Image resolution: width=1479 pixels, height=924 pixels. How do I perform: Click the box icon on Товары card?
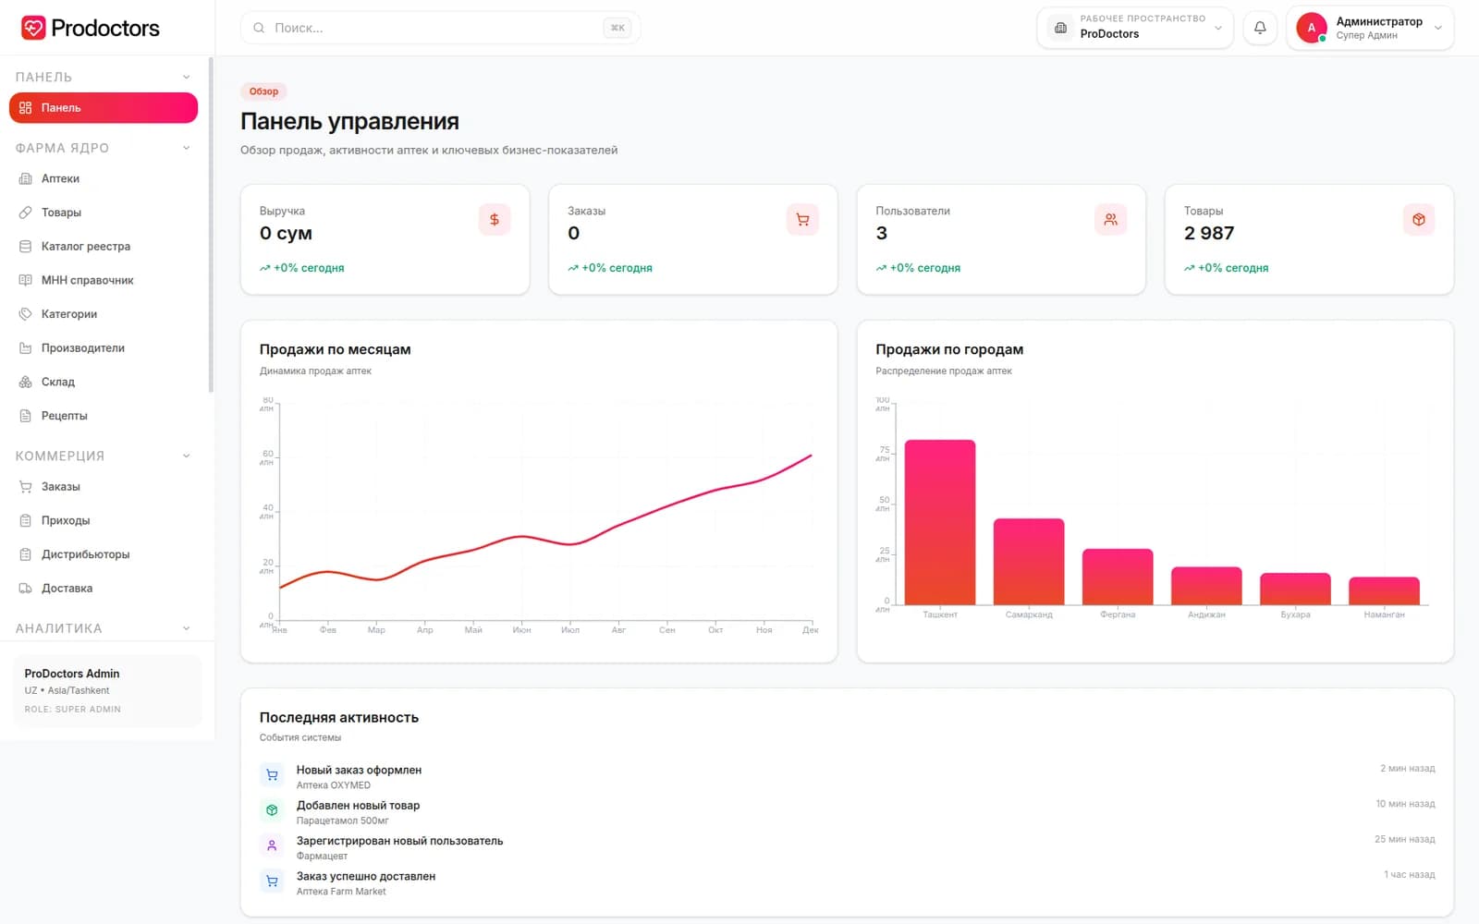tap(1419, 220)
